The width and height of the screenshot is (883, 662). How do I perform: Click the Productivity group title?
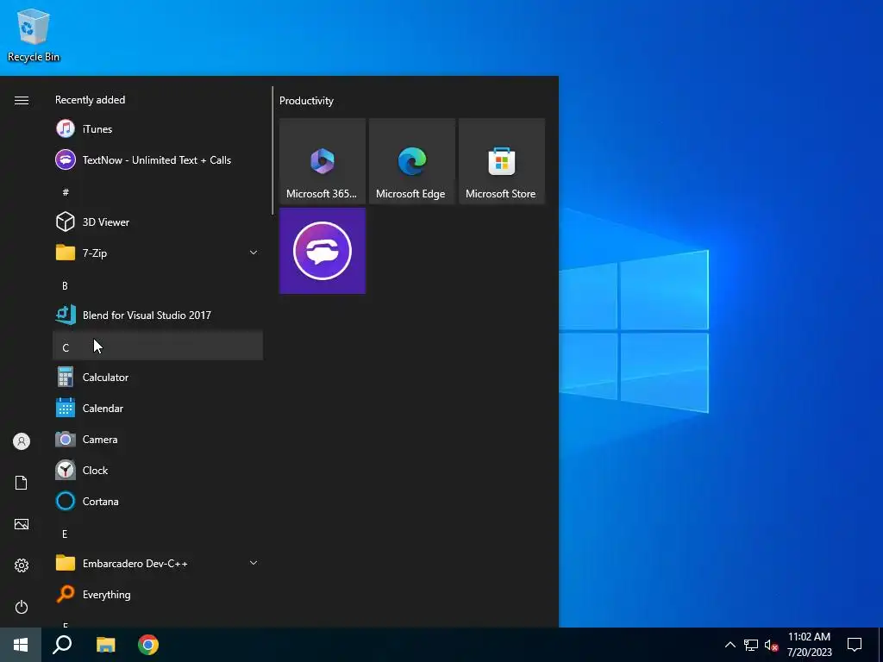click(306, 101)
